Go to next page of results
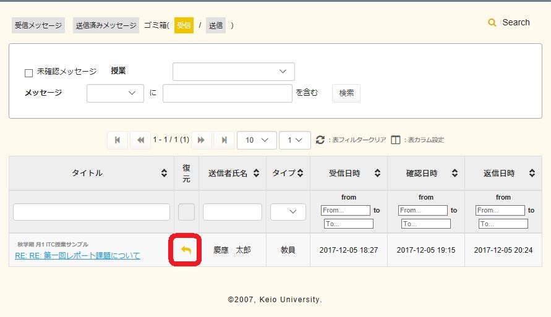The width and height of the screenshot is (551, 317). point(201,140)
